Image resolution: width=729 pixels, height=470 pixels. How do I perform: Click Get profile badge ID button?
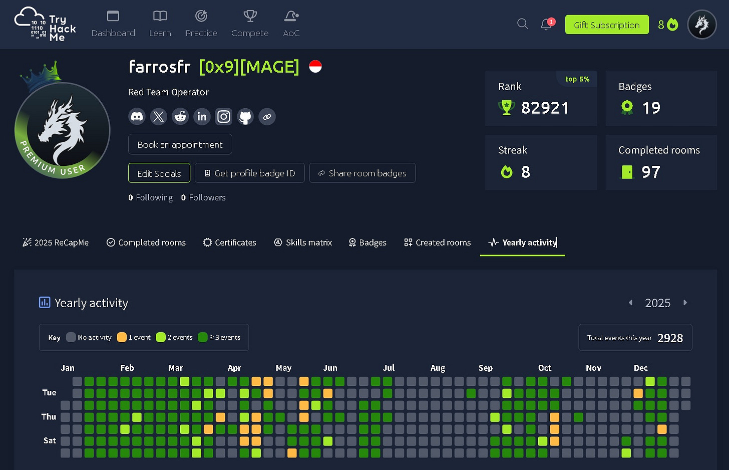[x=250, y=173]
